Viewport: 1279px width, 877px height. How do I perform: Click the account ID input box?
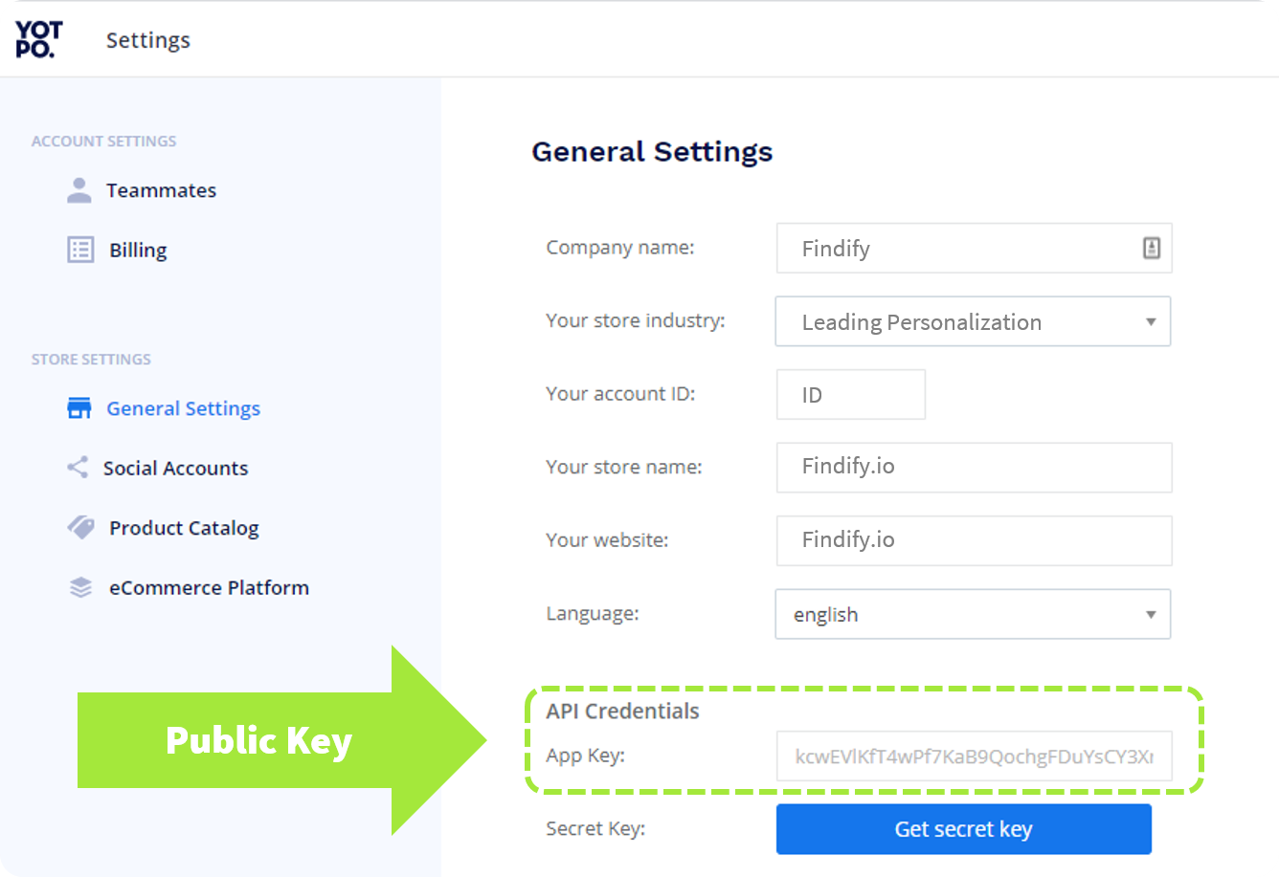[x=850, y=394]
